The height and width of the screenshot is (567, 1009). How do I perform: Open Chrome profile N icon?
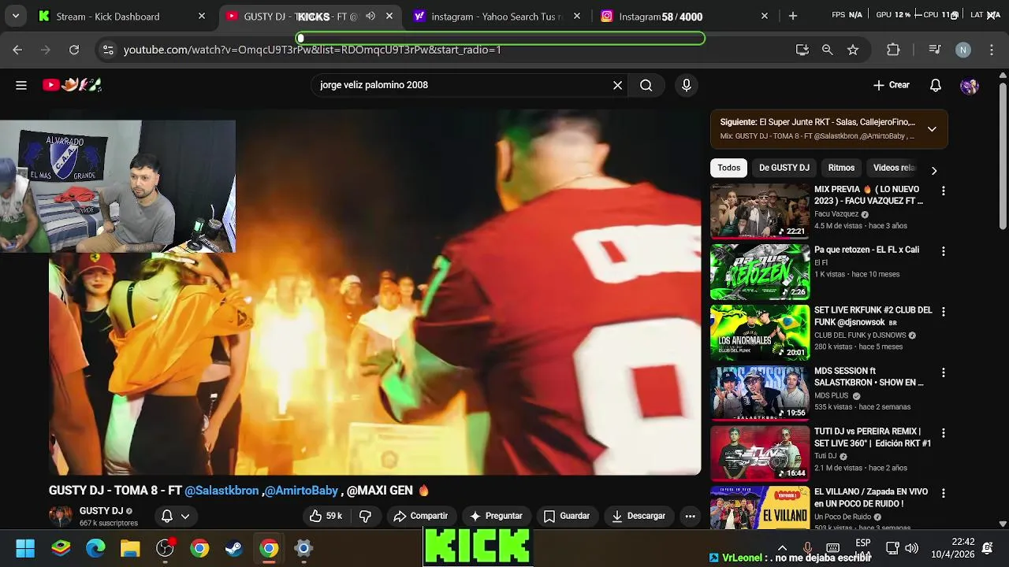point(962,50)
